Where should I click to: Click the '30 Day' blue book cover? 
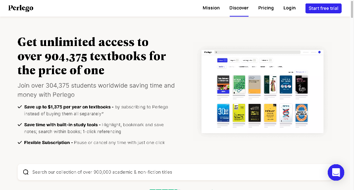point(223,113)
